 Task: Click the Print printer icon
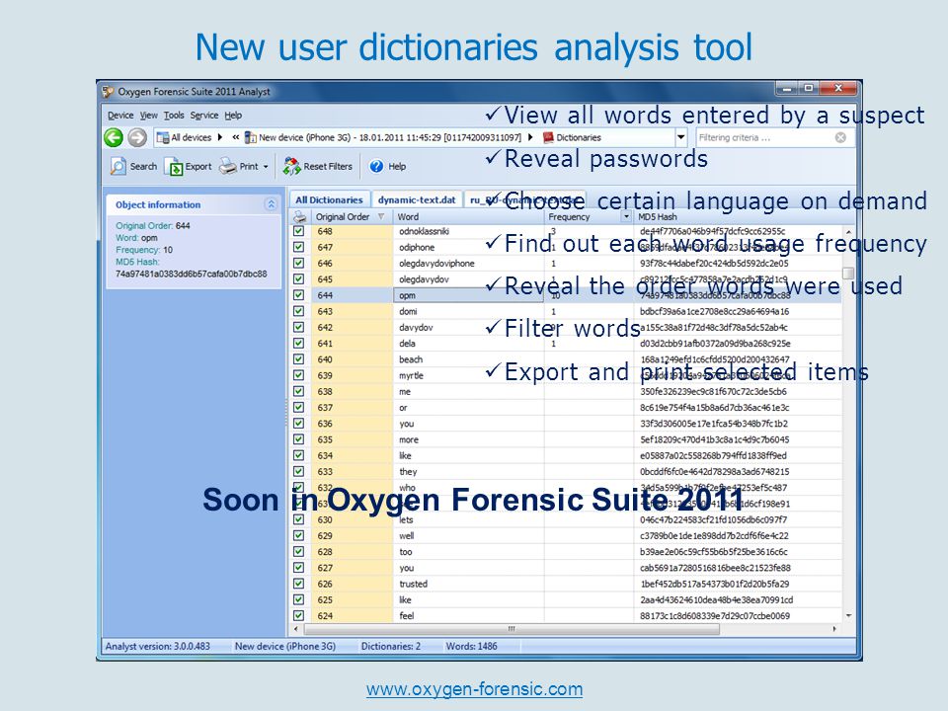pos(228,166)
